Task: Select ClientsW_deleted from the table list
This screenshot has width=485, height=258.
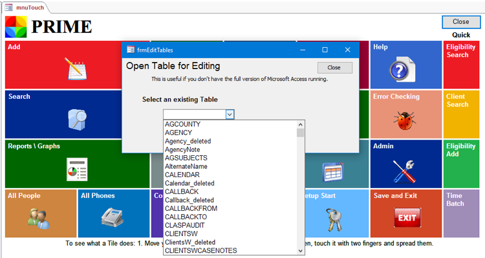Action: 230,242
